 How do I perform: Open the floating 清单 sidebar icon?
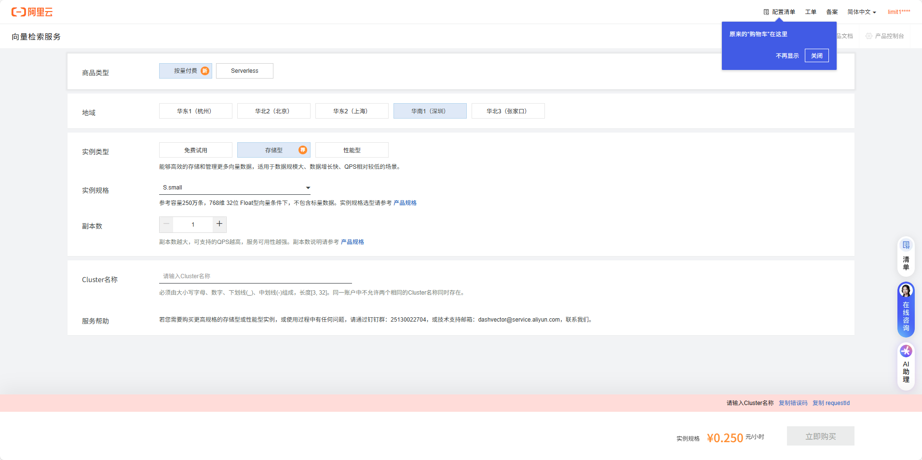click(x=906, y=245)
